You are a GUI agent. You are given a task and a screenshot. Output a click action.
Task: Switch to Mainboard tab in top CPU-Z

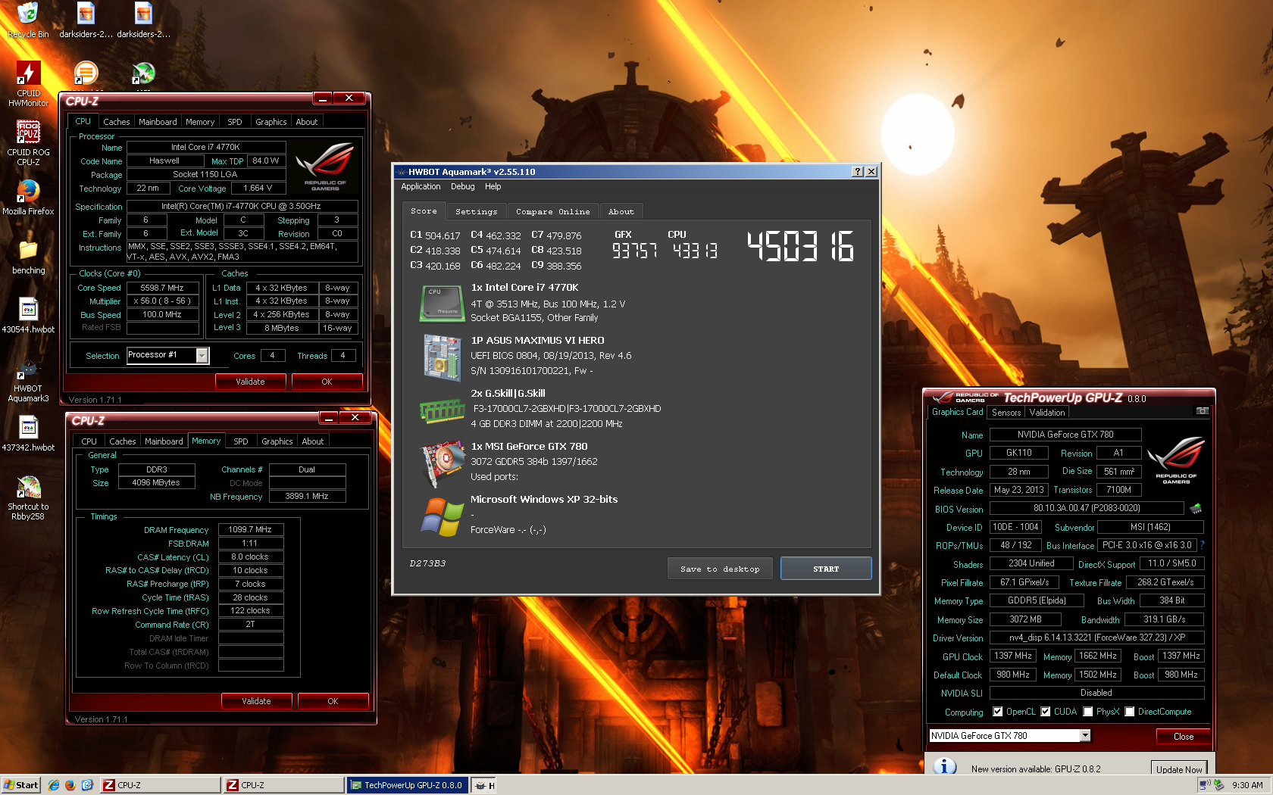(158, 122)
